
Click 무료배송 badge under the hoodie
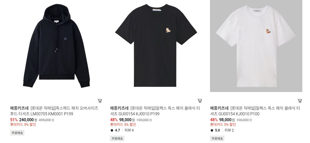tap(17, 133)
